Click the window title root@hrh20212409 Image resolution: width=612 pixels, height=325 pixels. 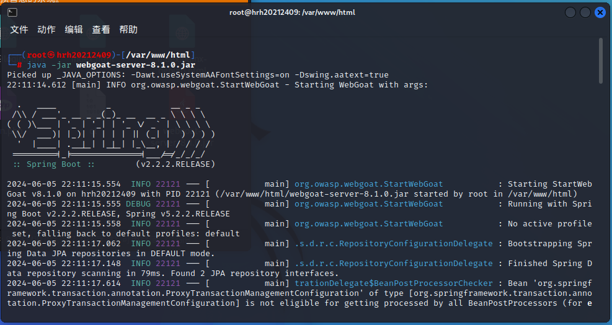292,12
